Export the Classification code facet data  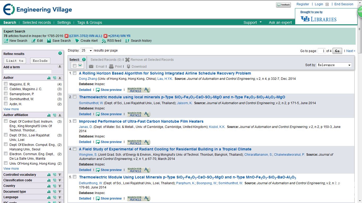54,180
